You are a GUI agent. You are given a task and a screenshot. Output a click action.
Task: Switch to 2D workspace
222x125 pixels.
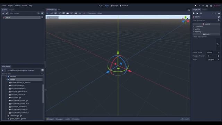pos(101,6)
